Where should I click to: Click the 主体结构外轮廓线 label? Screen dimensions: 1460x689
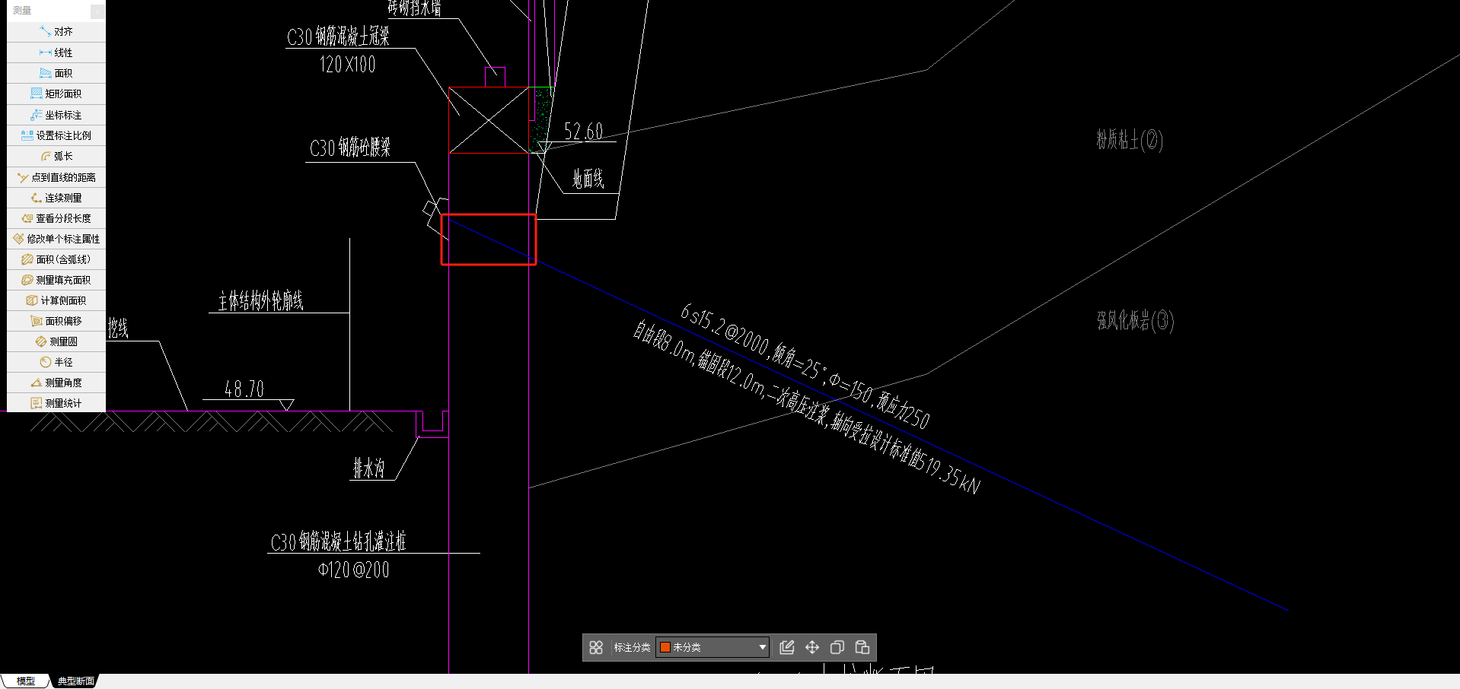tap(261, 301)
